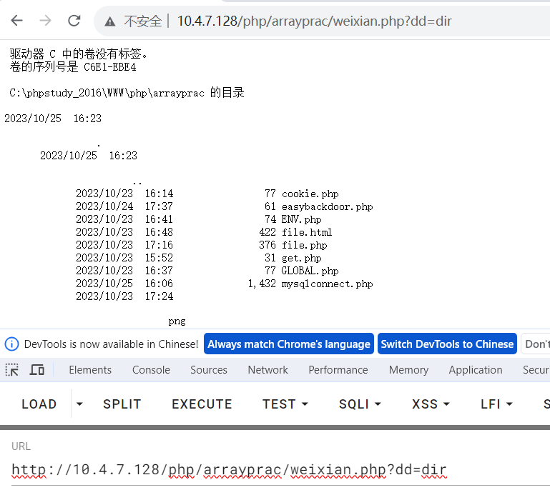Select the browser address bar URL
550x495 pixels.
click(x=314, y=21)
